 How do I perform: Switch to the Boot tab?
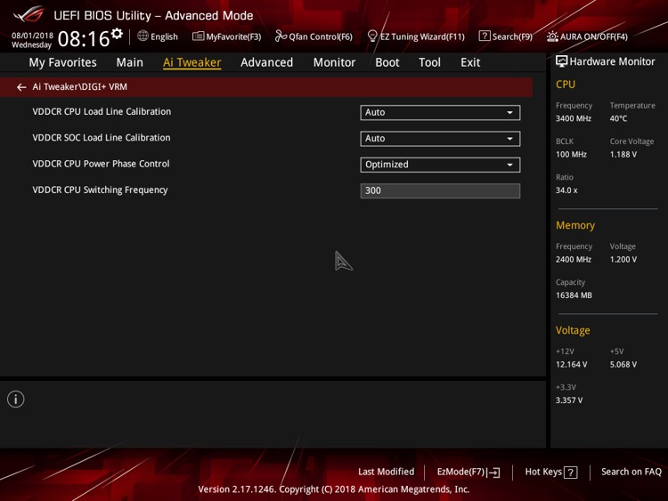click(x=387, y=62)
